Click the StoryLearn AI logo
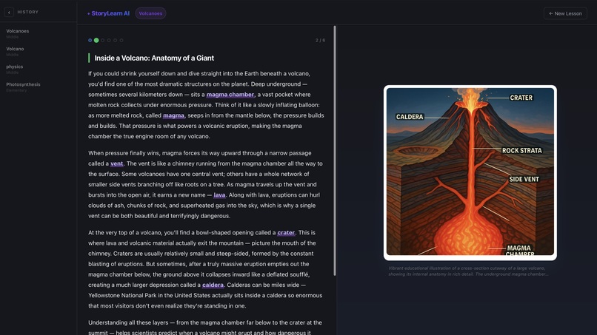 pos(108,13)
